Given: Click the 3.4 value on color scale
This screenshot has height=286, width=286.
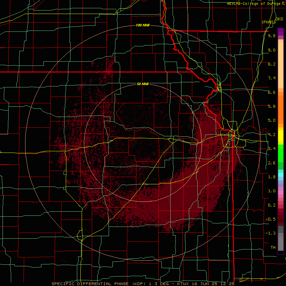Looking at the screenshot, I should click(272, 149).
